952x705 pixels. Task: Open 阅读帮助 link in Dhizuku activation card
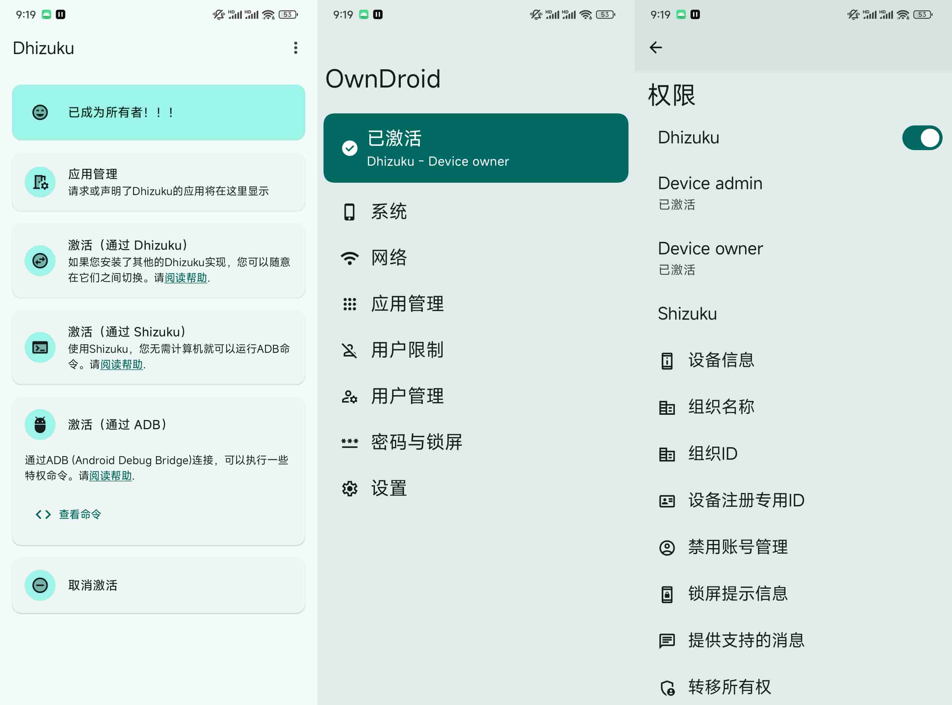186,278
